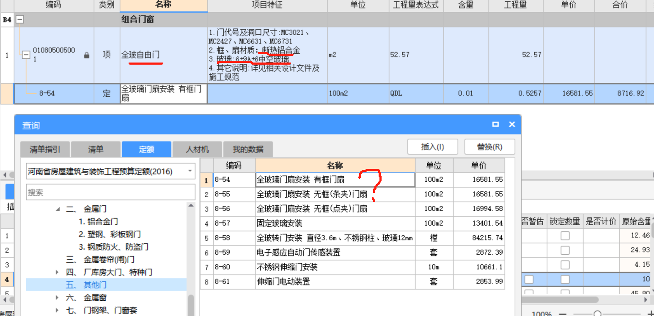Click the 全玻自由门 name cell

pyautogui.click(x=164, y=55)
